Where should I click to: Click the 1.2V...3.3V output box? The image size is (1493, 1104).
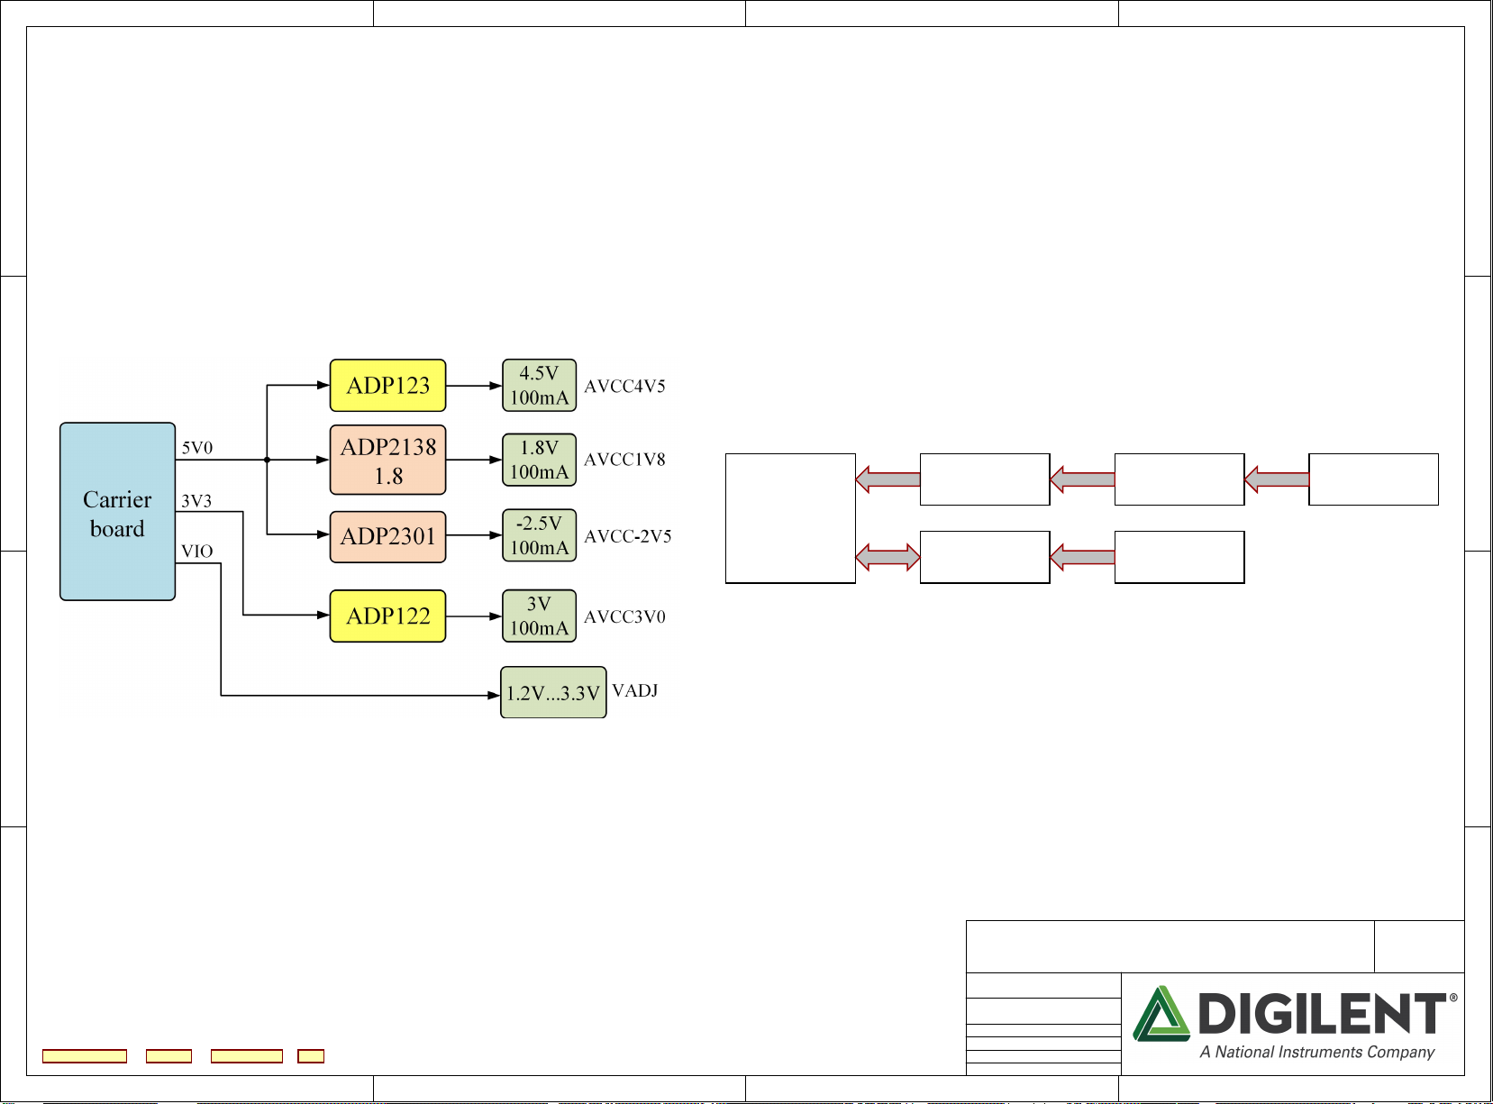point(553,692)
